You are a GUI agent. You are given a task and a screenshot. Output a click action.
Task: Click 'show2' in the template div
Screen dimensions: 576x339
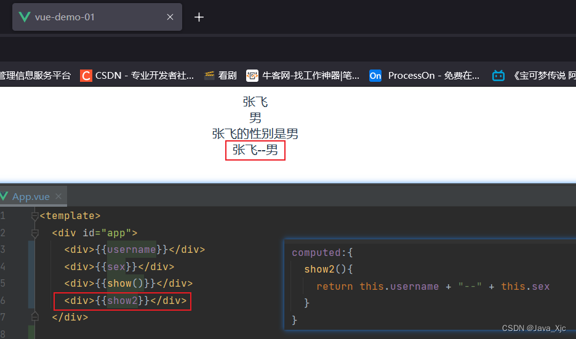[x=122, y=301]
